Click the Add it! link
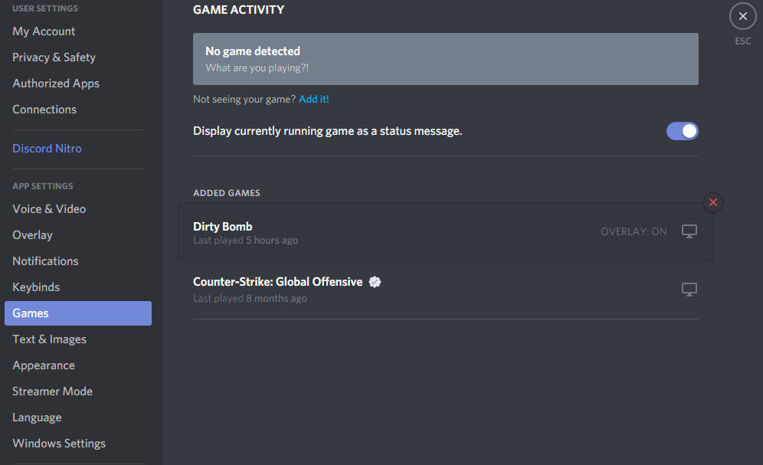Image resolution: width=763 pixels, height=465 pixels. pyautogui.click(x=314, y=100)
